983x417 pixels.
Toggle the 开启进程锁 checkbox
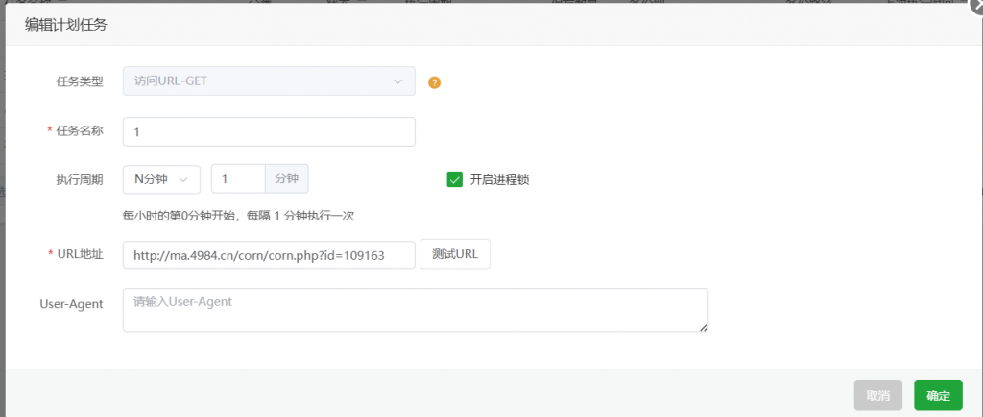pos(455,179)
